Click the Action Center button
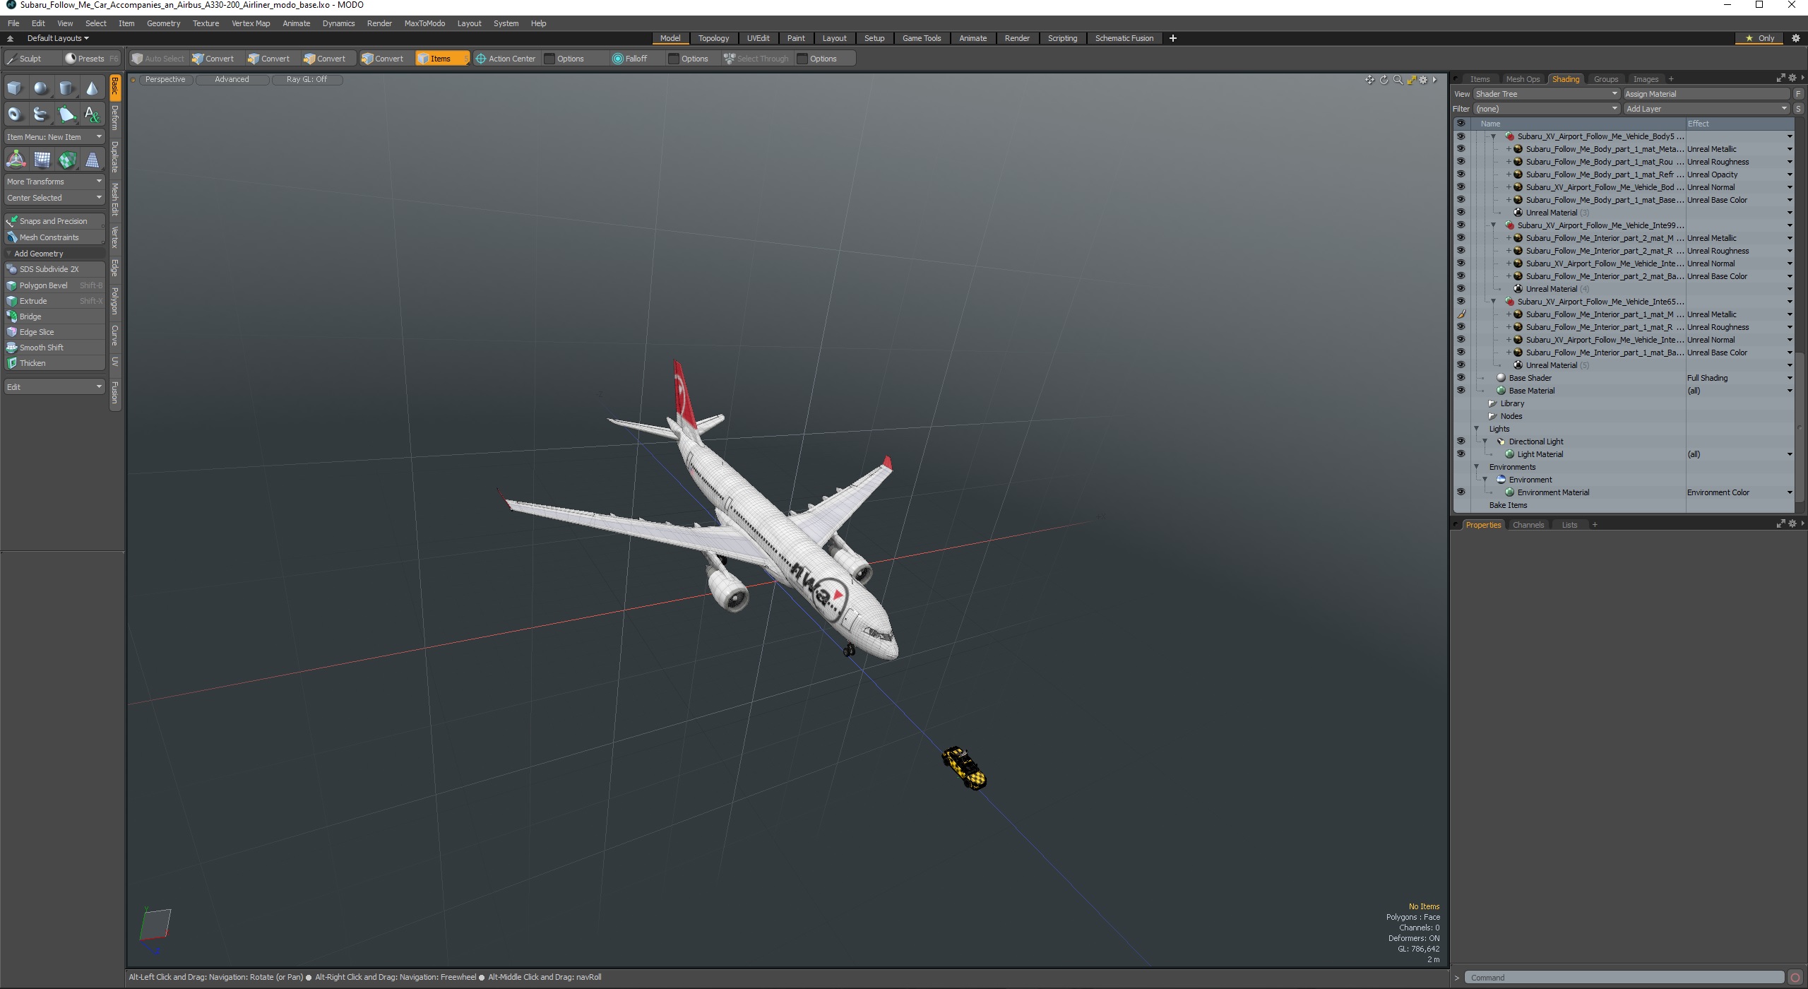 tap(506, 59)
